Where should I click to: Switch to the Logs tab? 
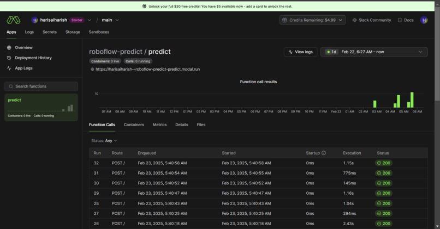(29, 32)
